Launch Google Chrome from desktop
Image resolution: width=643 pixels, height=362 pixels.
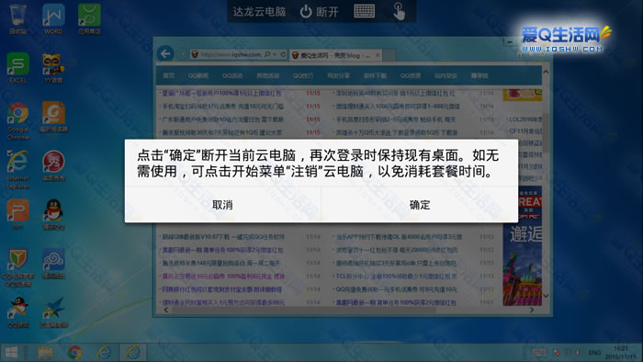17,120
